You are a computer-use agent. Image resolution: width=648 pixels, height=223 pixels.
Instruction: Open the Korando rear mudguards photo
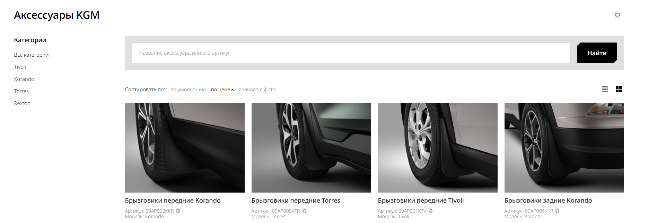[564, 148]
